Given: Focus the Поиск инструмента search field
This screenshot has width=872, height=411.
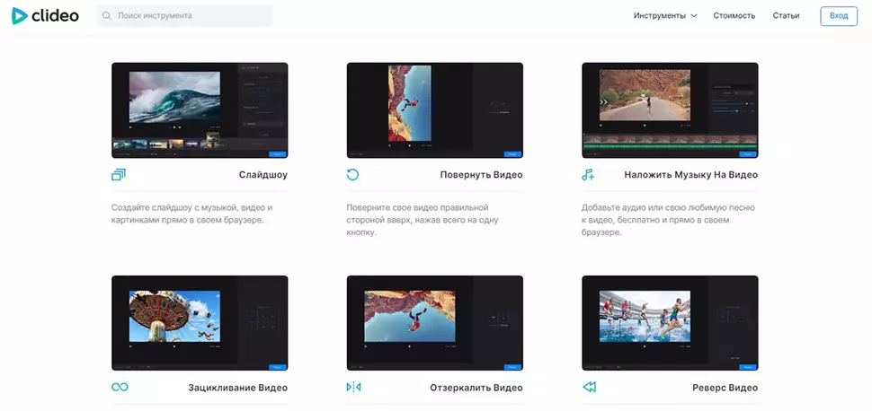Looking at the screenshot, I should tap(191, 16).
